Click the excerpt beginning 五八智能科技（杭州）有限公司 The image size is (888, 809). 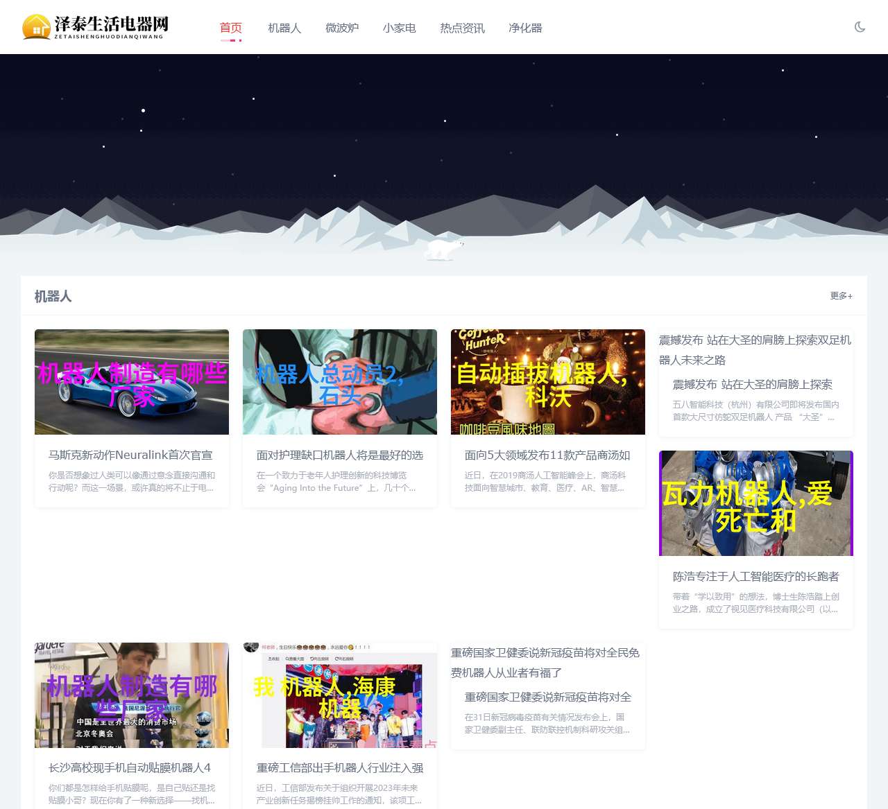pos(756,411)
